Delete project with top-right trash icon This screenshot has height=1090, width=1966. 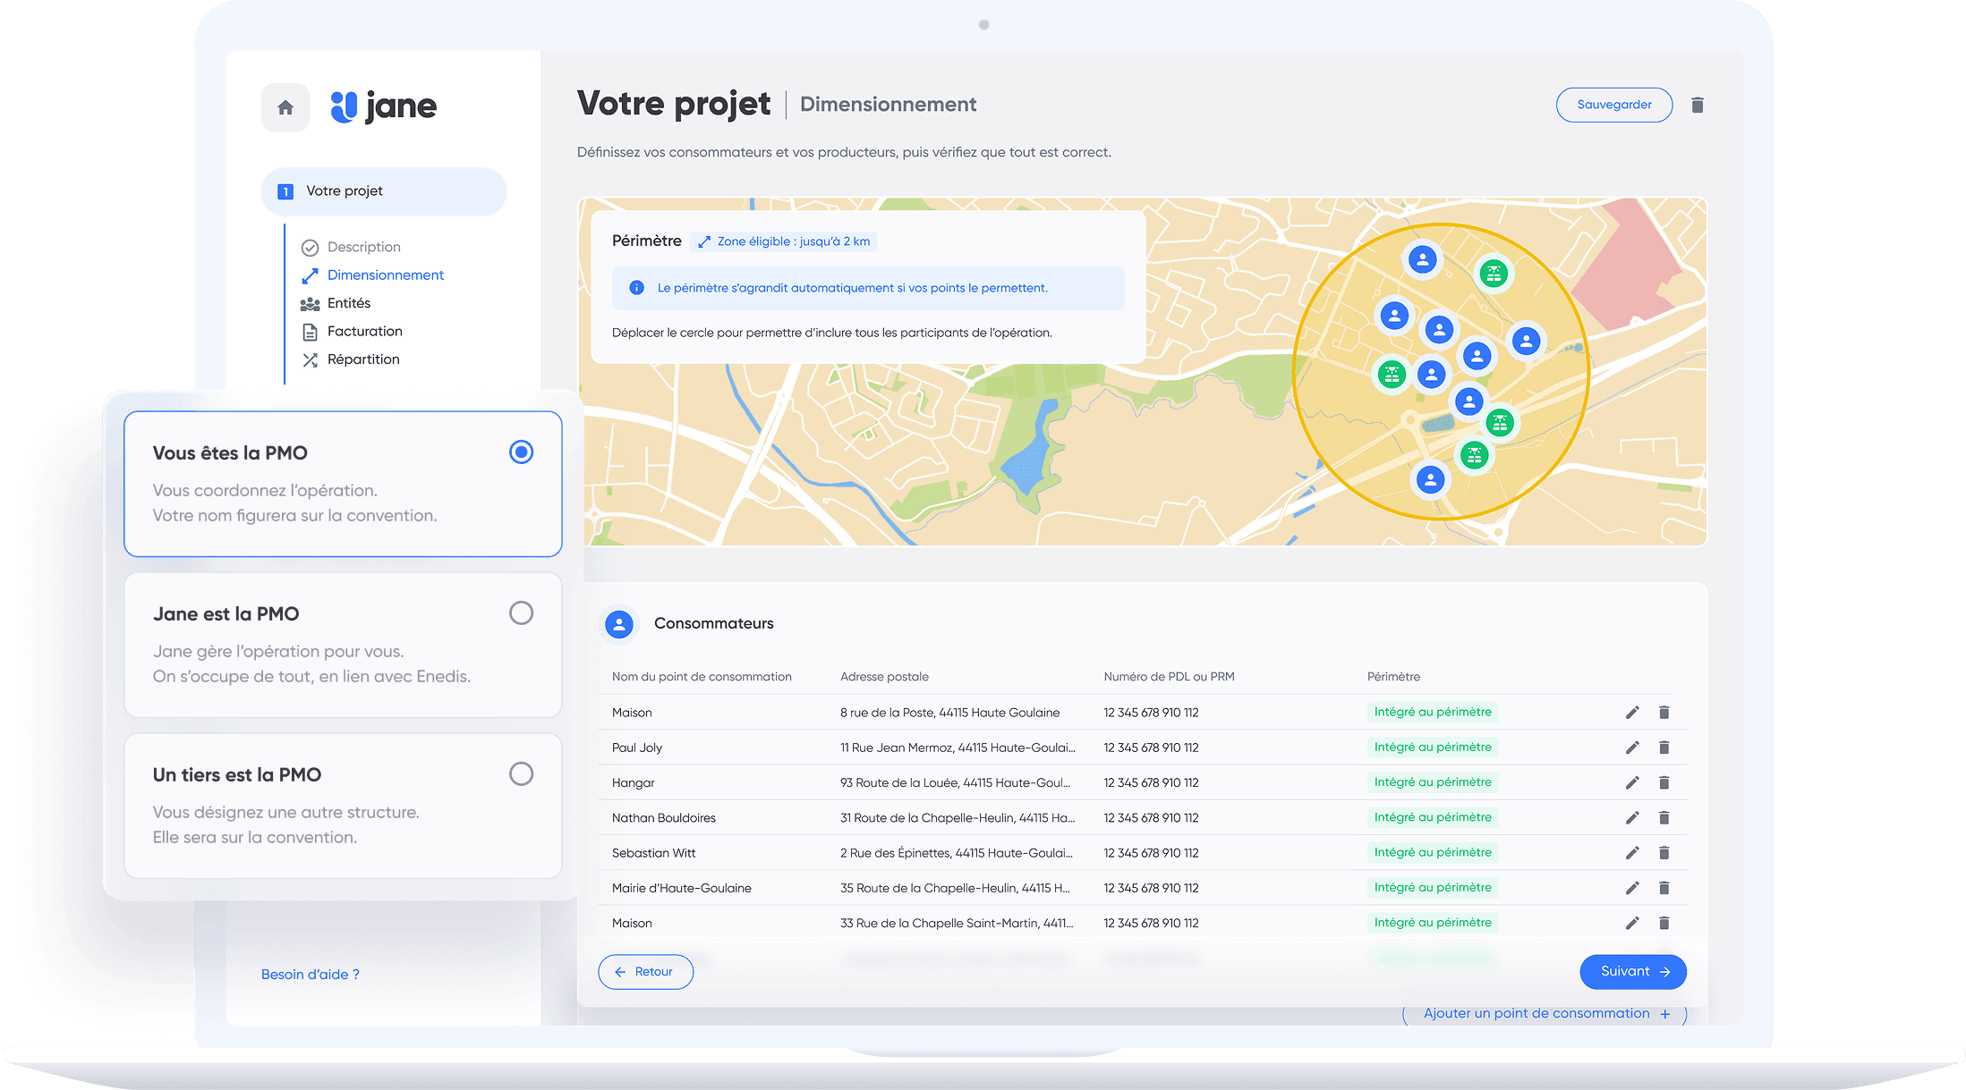tap(1697, 106)
